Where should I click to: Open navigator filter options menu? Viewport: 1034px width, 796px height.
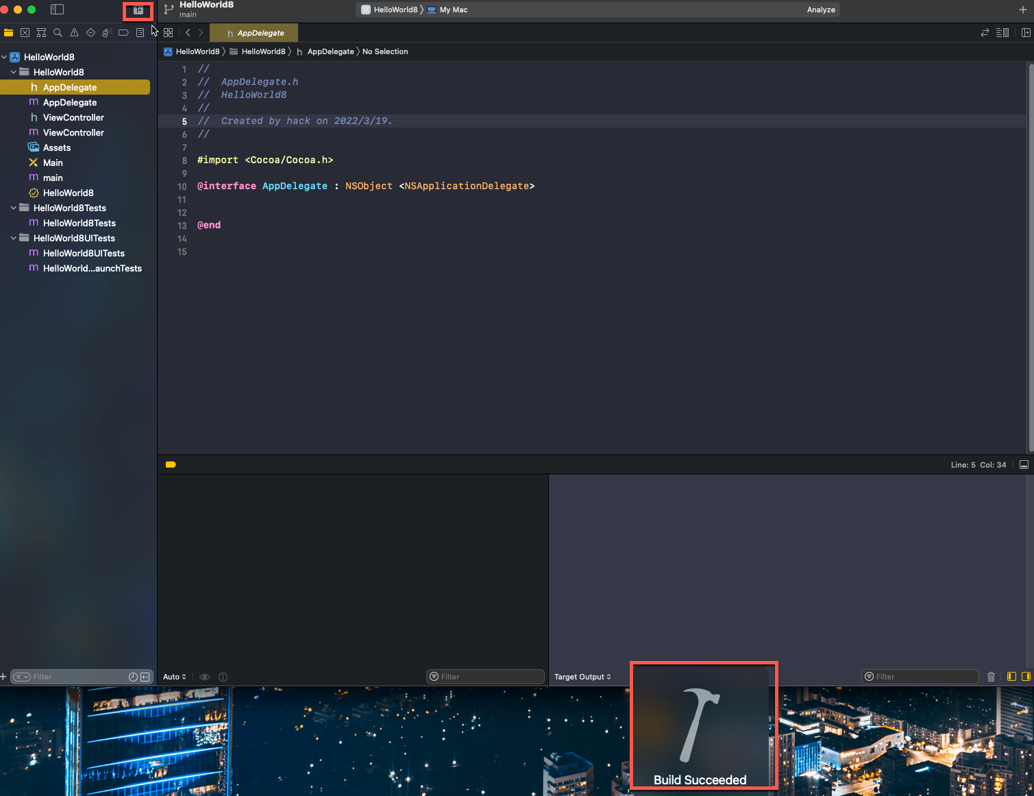click(x=21, y=677)
